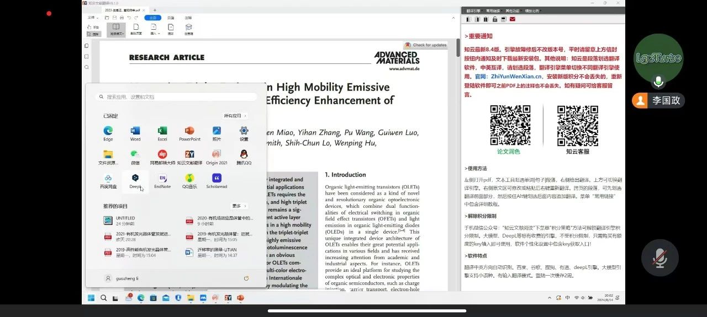Open guozheng li user account
The height and width of the screenshot is (317, 707).
122,278
